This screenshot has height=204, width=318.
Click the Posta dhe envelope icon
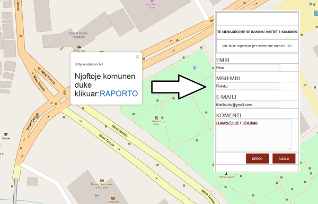[79, 47]
